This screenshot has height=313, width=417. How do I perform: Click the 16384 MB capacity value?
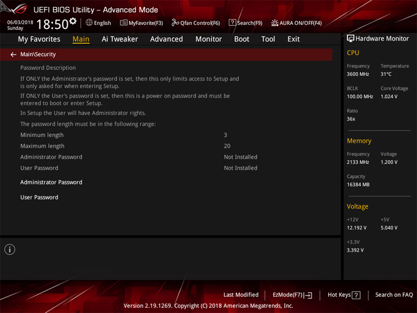pyautogui.click(x=359, y=184)
